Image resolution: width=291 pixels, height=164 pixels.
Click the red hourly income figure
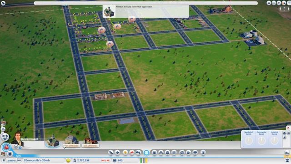pos(105,160)
